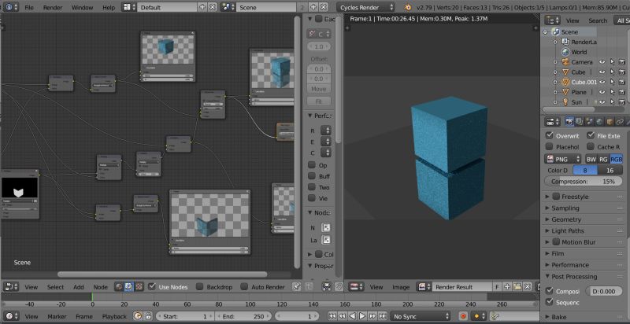This screenshot has width=630, height=324.
Task: Select the Scene properties tab
Action: 589,121
